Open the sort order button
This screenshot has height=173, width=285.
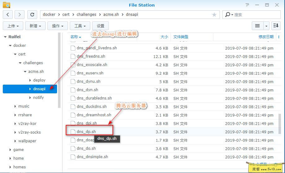pyautogui.click(x=276, y=26)
